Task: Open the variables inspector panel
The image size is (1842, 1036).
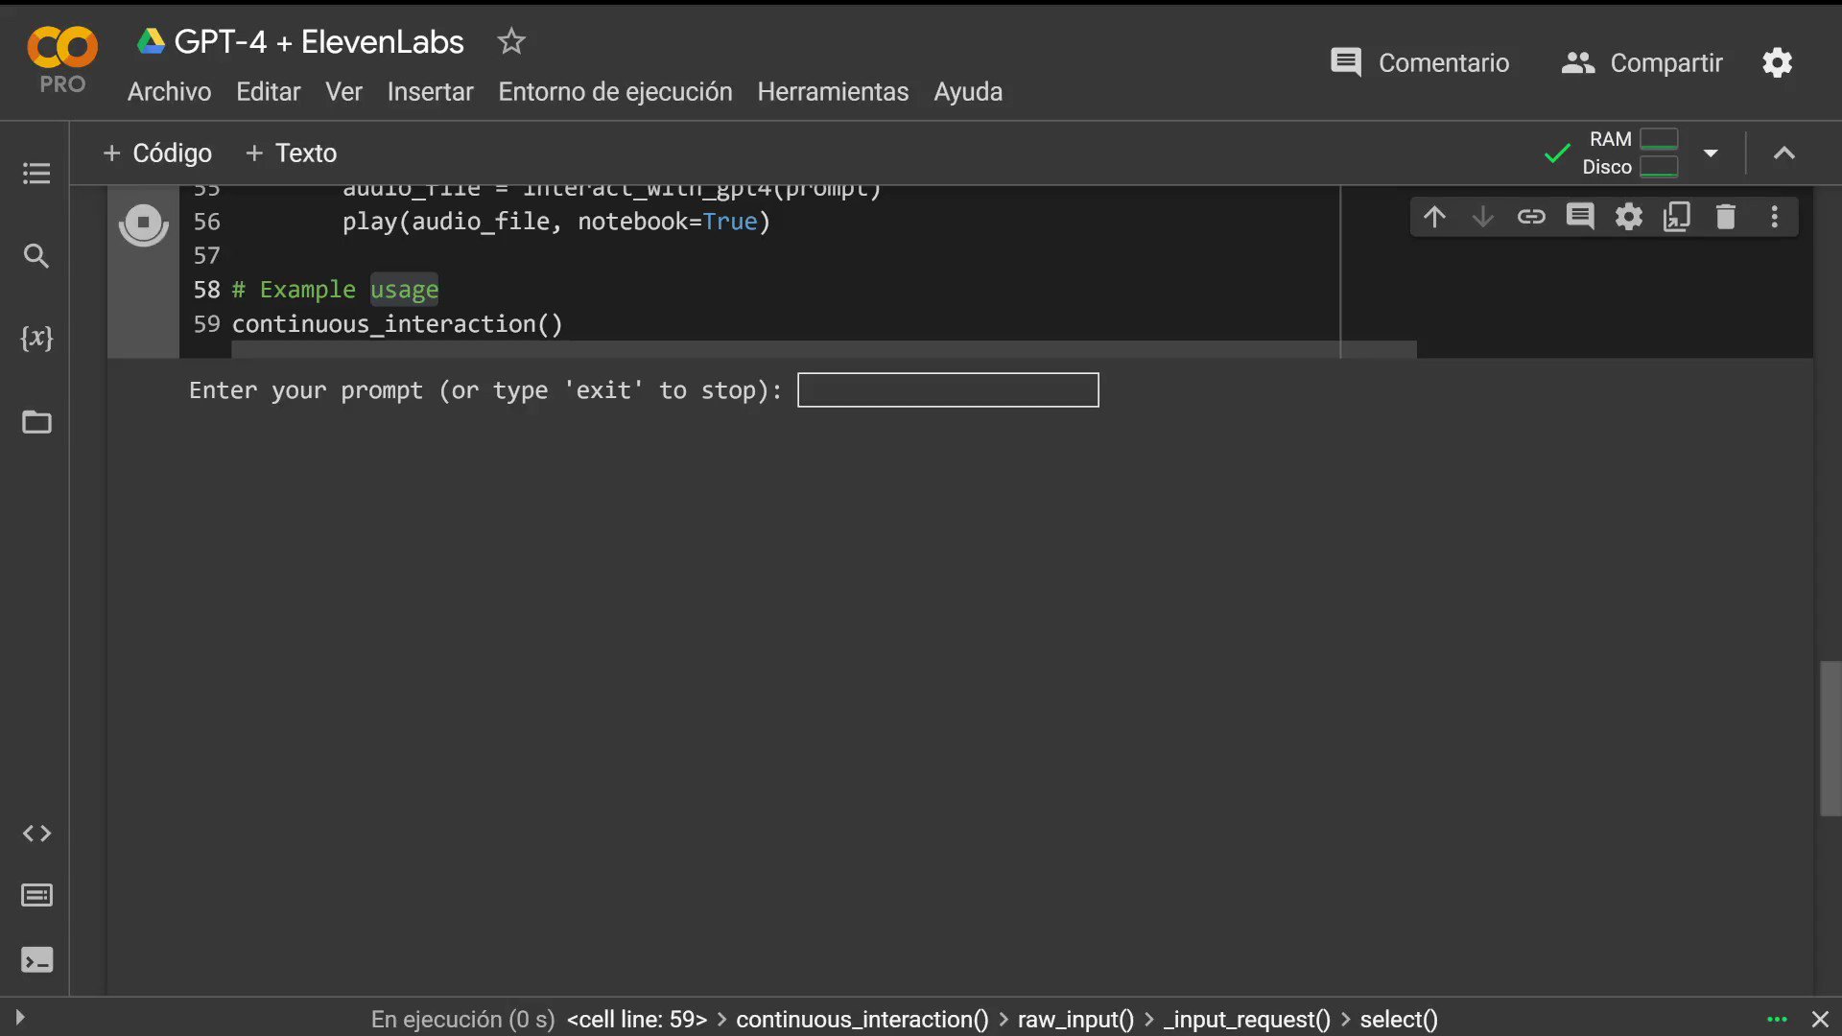Action: click(36, 338)
